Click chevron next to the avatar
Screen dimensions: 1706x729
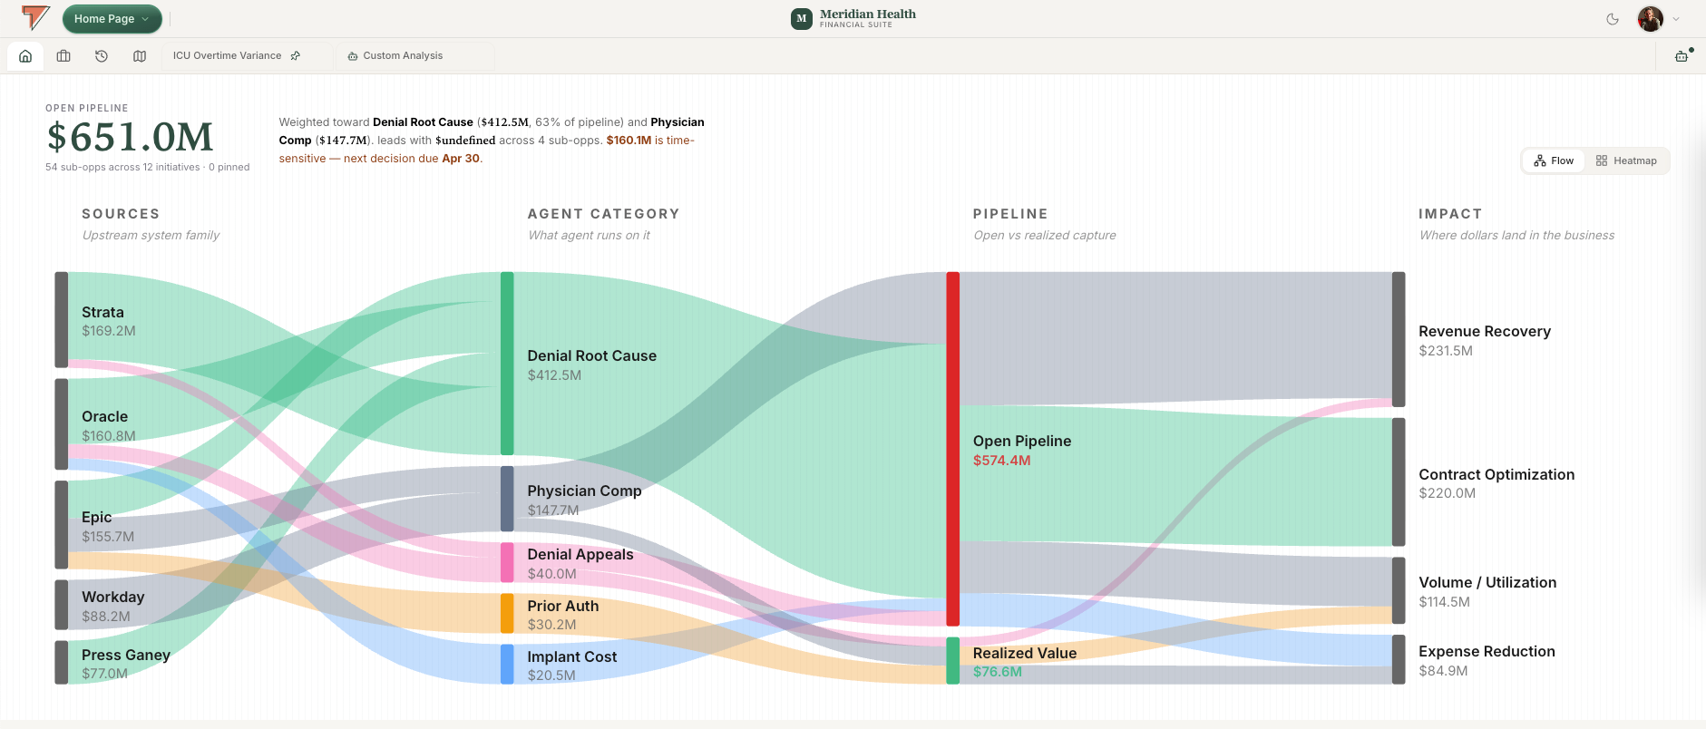[1676, 19]
